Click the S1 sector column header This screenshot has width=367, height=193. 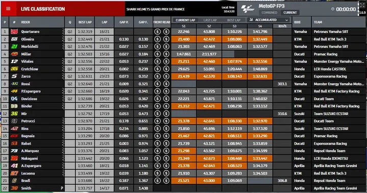coord(183,26)
